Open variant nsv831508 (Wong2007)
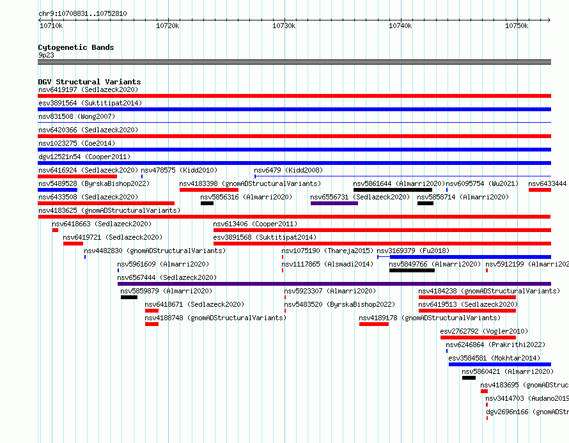This screenshot has width=569, height=443. coord(294,123)
